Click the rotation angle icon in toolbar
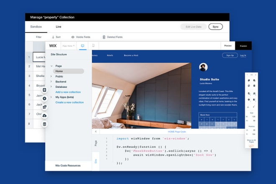The width and height of the screenshot is (276, 184). [248, 107]
